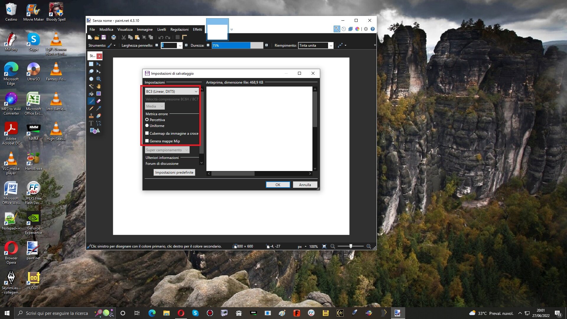Image resolution: width=567 pixels, height=319 pixels.
Task: Select the Ellipse Select tool
Action: pos(91,79)
